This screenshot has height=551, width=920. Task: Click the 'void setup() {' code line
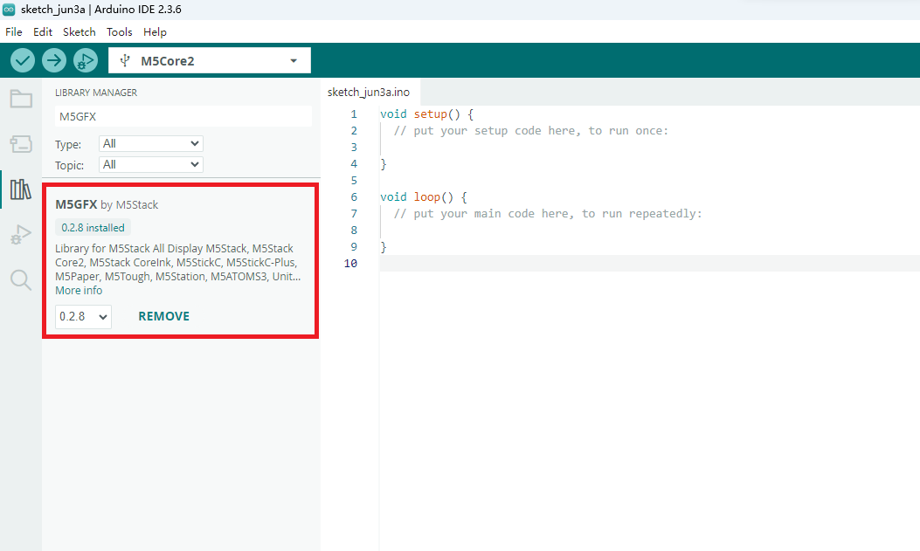[x=426, y=114]
